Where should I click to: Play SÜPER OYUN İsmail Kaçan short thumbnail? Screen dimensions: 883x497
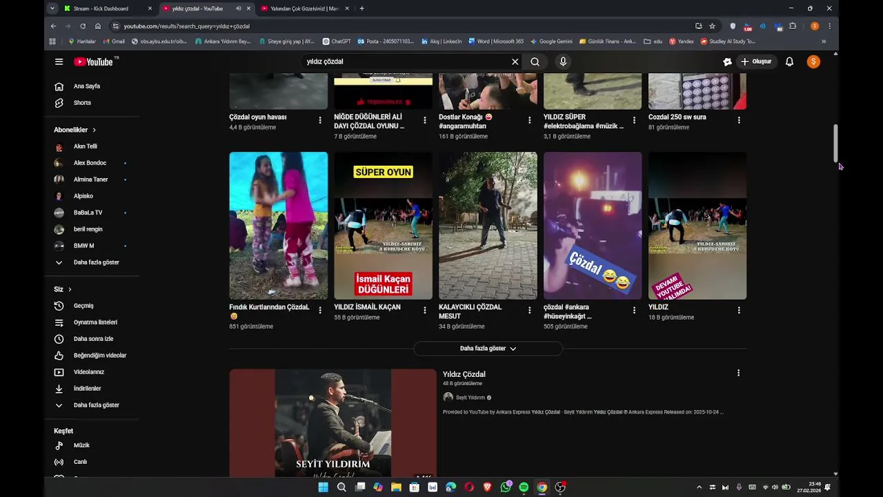pos(383,226)
